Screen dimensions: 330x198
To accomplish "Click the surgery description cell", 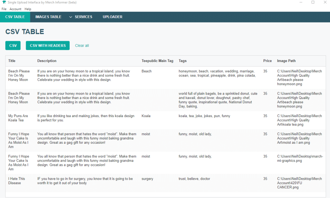I will coord(85,181).
